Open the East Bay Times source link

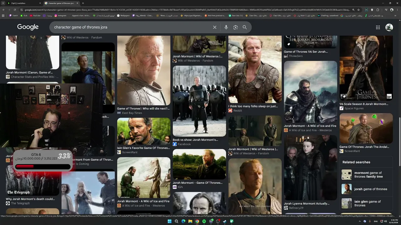(129, 113)
